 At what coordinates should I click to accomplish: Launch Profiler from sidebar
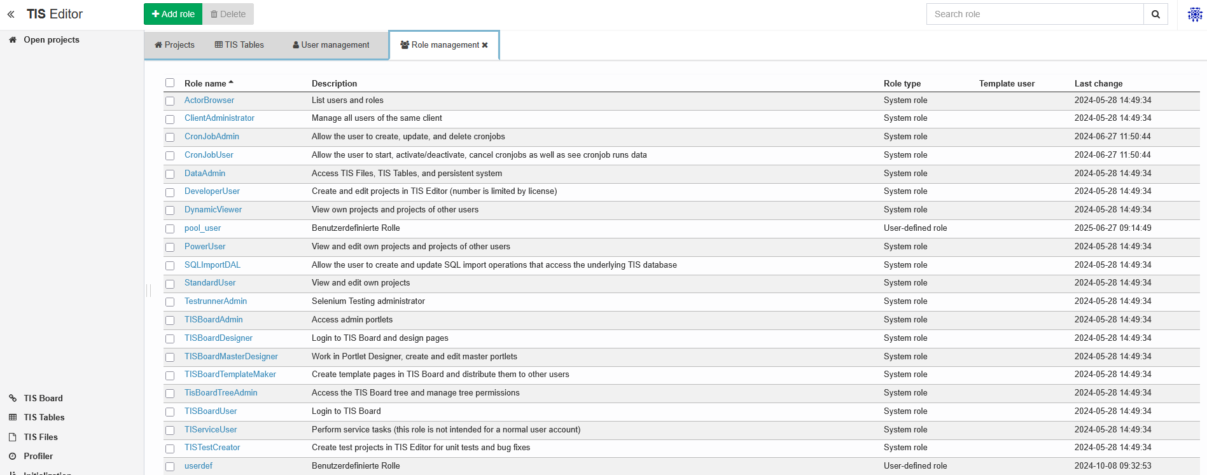(x=38, y=456)
